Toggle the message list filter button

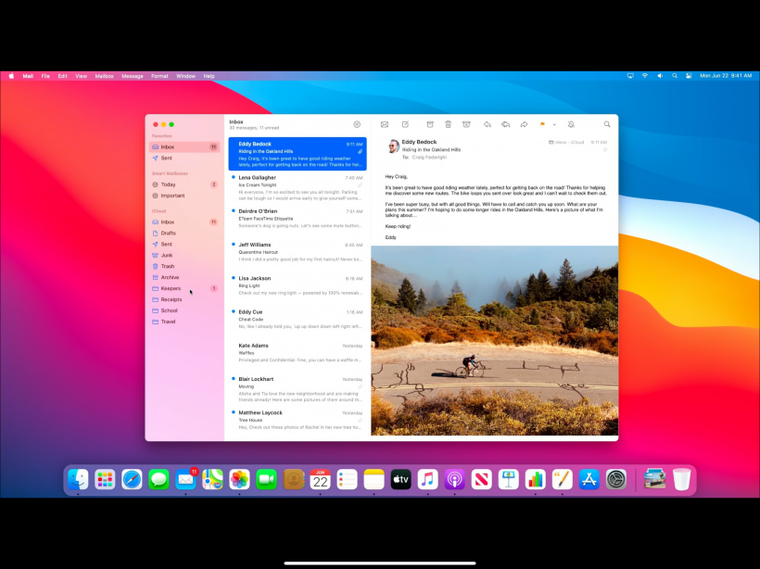click(x=357, y=124)
